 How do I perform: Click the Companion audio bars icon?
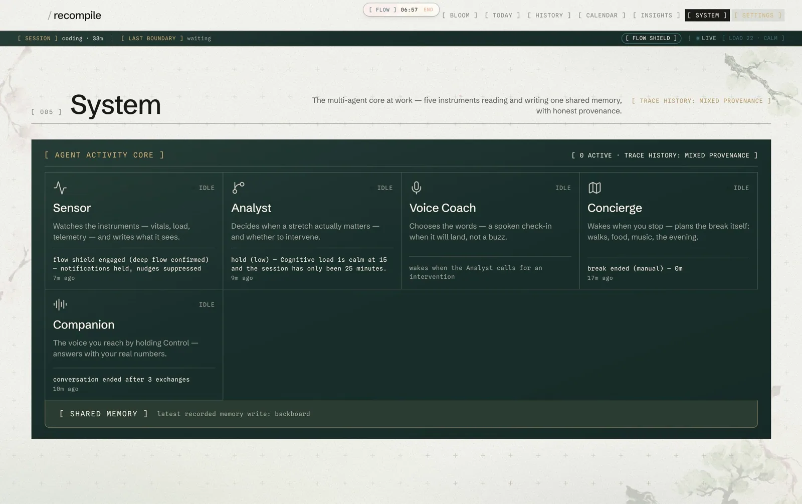click(60, 304)
